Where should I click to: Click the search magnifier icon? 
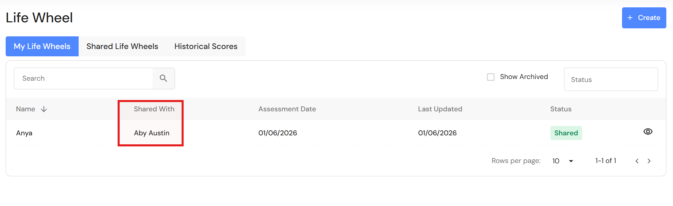pyautogui.click(x=163, y=78)
